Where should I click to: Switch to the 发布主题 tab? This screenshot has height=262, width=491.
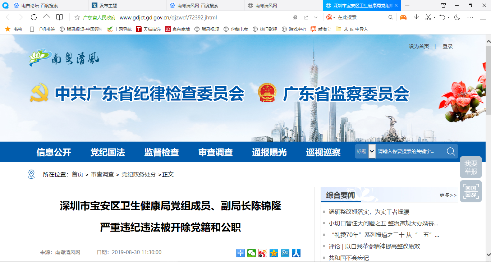coord(108,5)
